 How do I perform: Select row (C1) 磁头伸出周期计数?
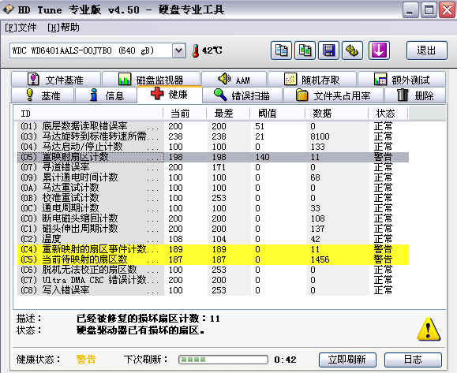pos(213,229)
